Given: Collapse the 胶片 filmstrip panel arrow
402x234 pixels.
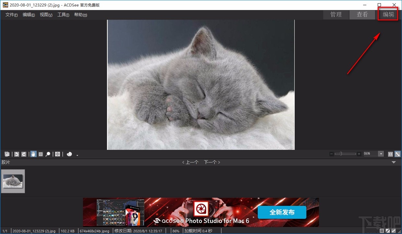Looking at the screenshot, I should tap(394, 162).
